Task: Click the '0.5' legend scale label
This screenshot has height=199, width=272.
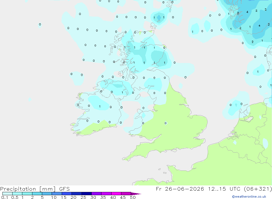Action: tap(15, 197)
